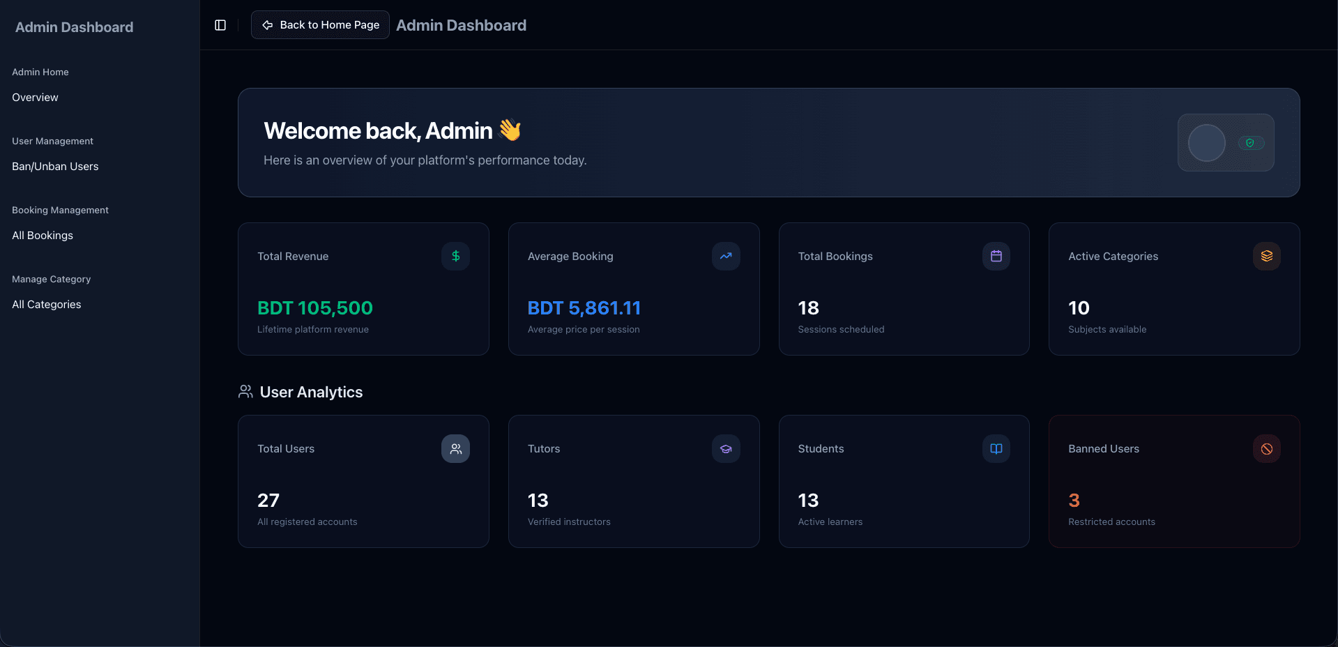1338x647 pixels.
Task: Click the Total Users card title
Action: [286, 449]
